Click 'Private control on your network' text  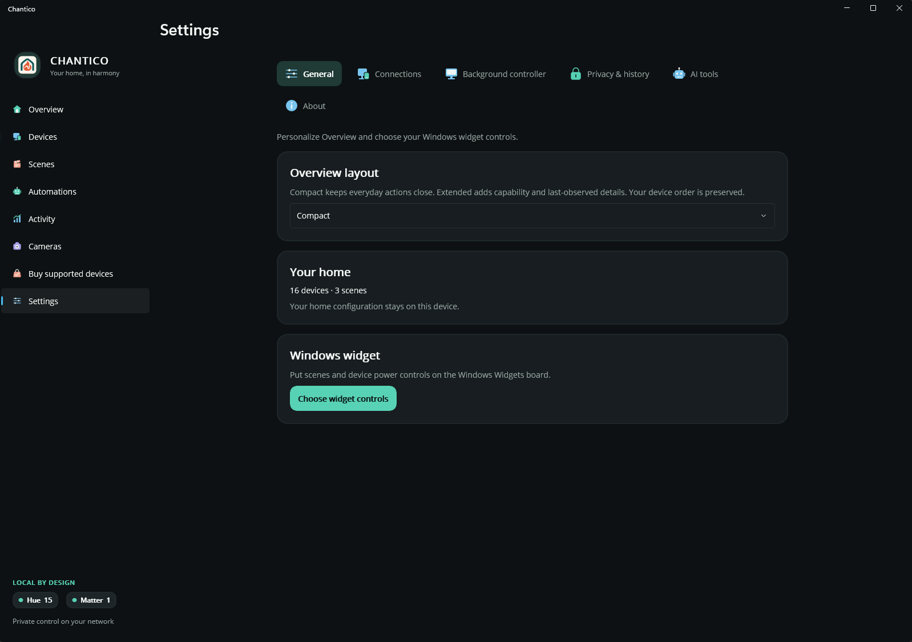[63, 621]
